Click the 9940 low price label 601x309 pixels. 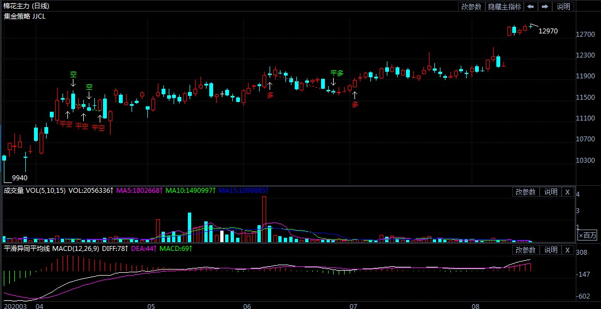pyautogui.click(x=20, y=178)
